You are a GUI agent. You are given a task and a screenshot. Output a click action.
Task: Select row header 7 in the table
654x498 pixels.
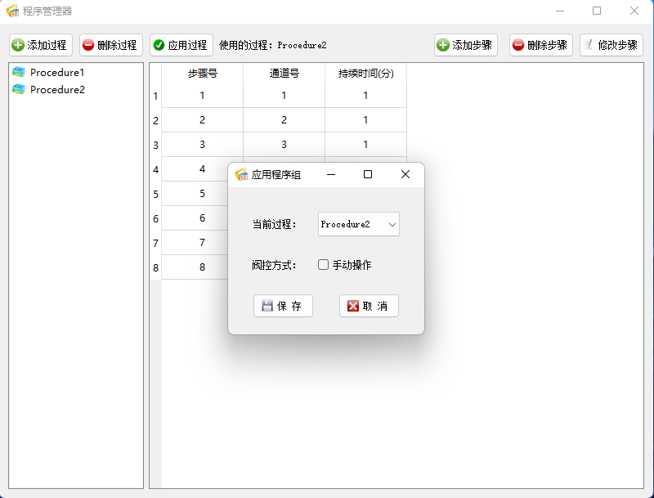(155, 243)
